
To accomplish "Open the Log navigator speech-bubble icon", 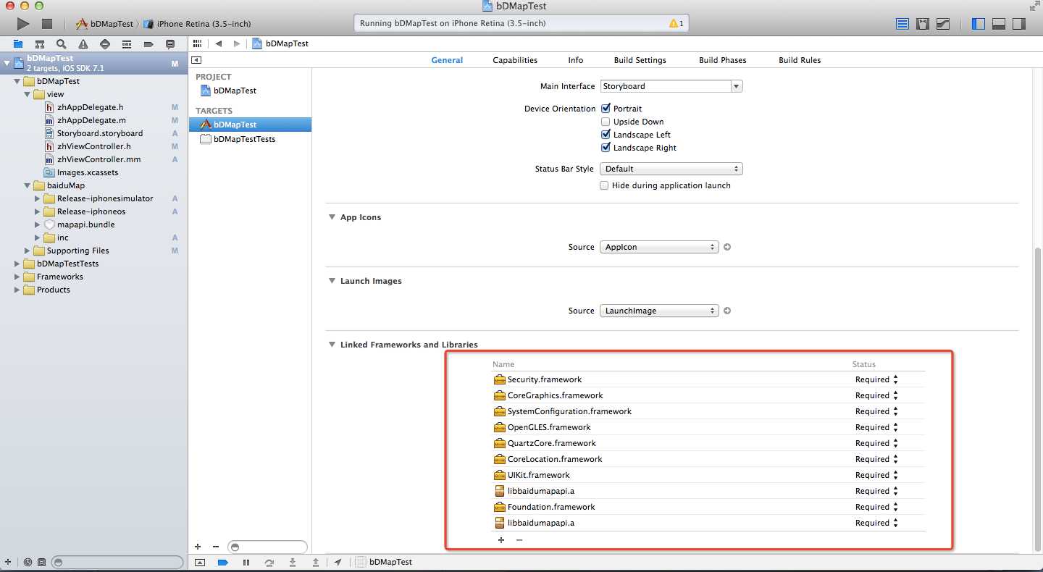I will click(x=170, y=44).
